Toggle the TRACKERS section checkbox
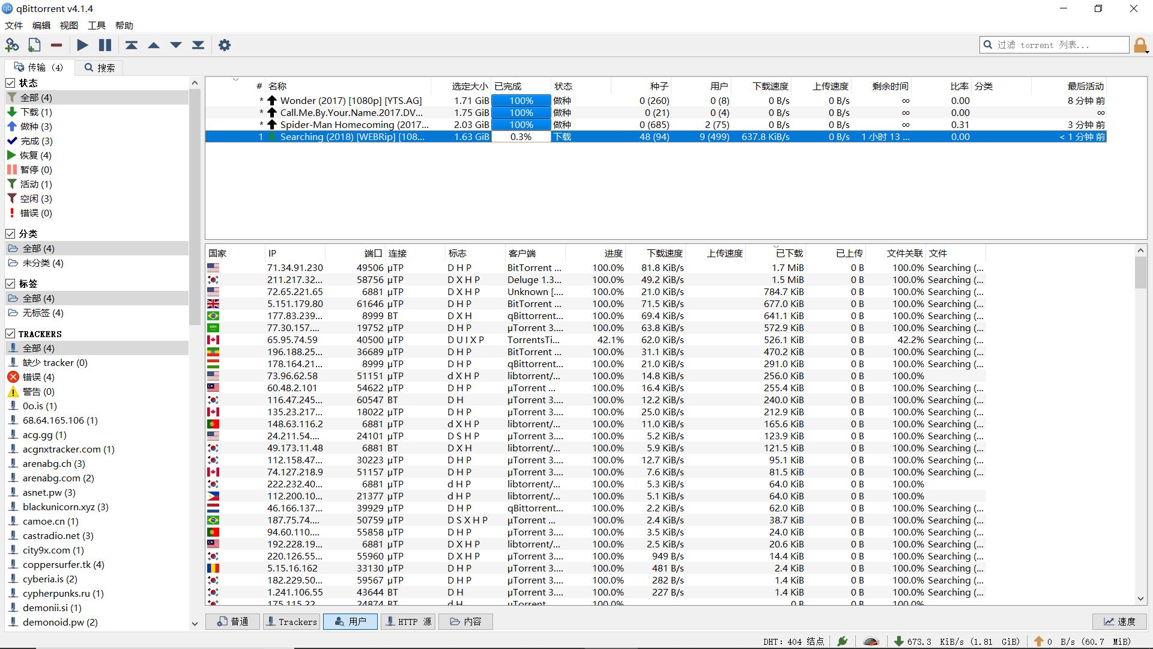This screenshot has height=649, width=1153. point(11,334)
